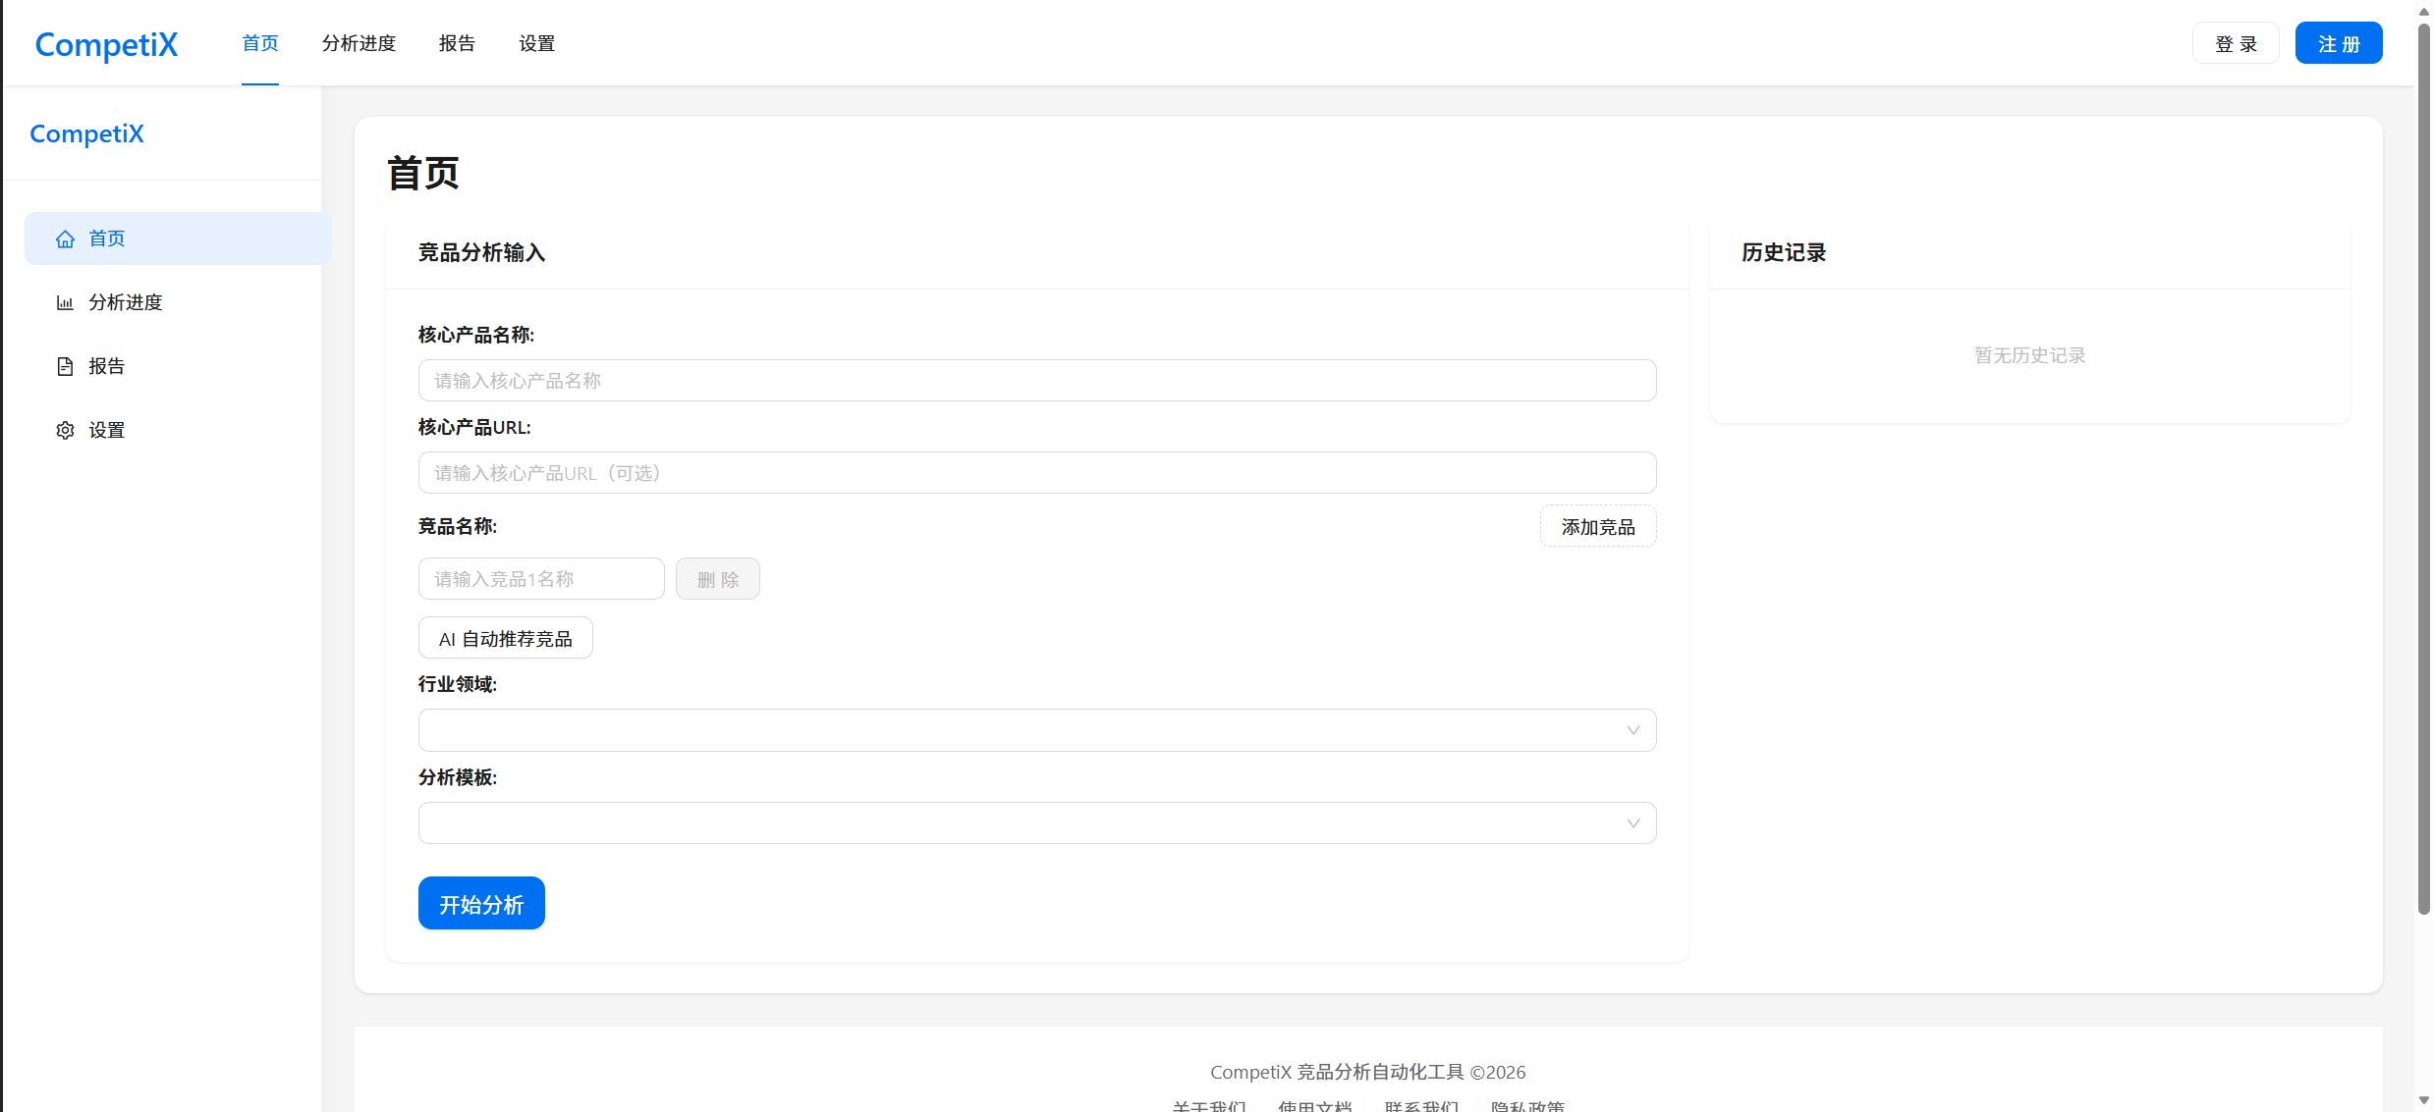
Task: Expand the 分析模板 dropdown arrow
Action: [x=1632, y=823]
